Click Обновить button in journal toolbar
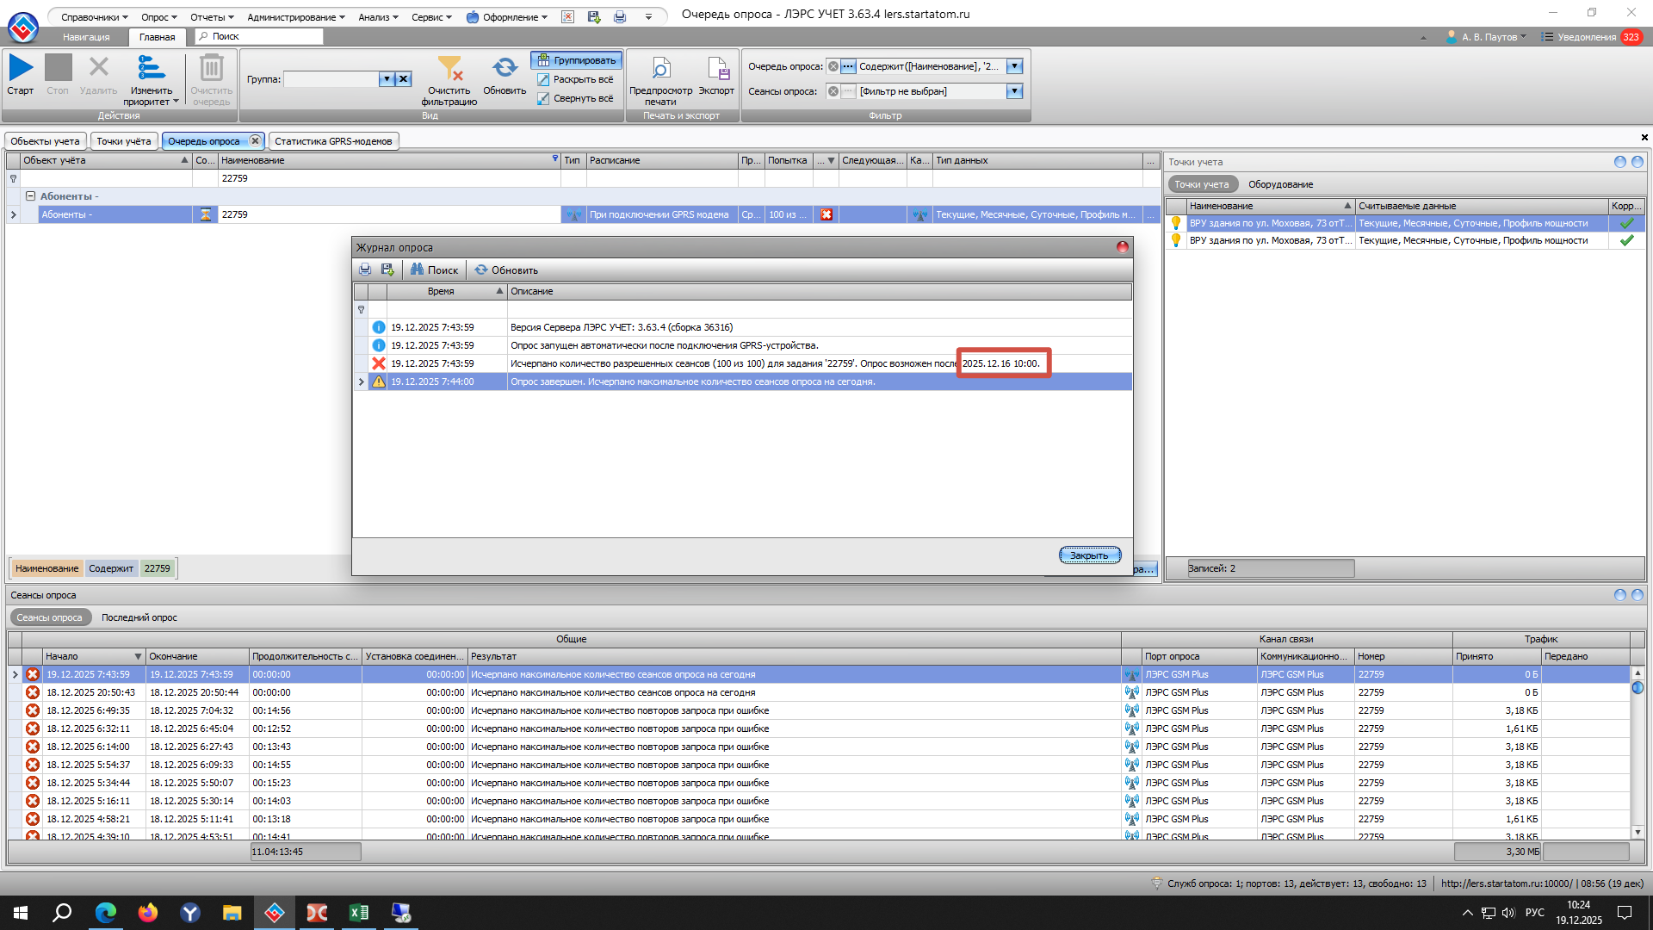Screen dimensions: 1653x930 (506, 270)
